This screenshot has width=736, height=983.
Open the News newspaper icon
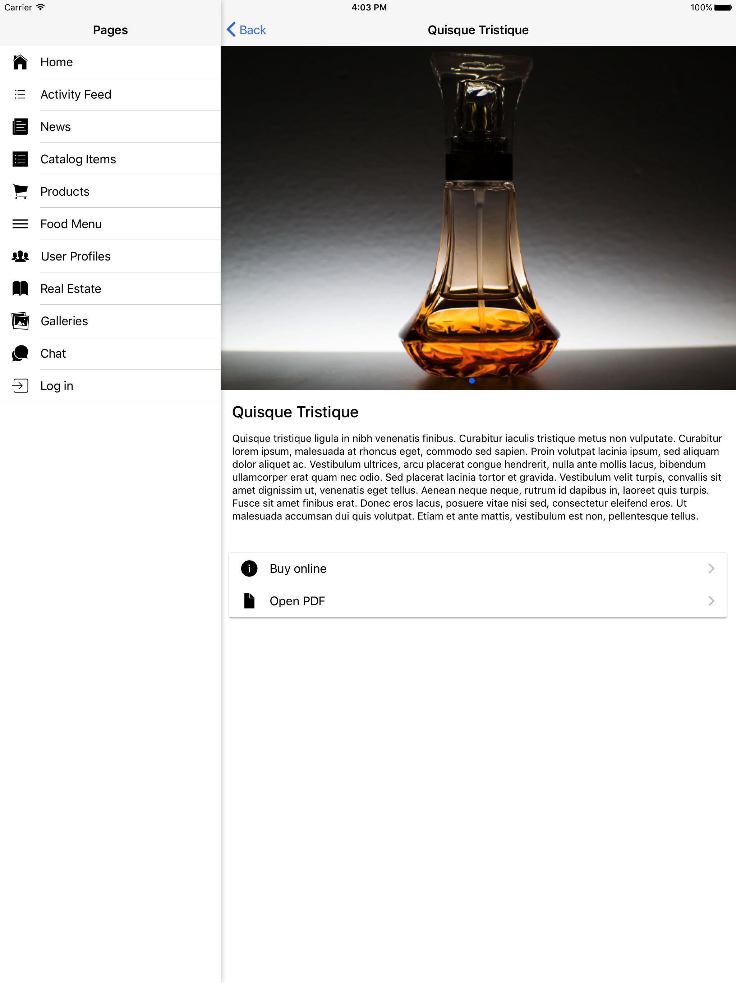coord(20,127)
